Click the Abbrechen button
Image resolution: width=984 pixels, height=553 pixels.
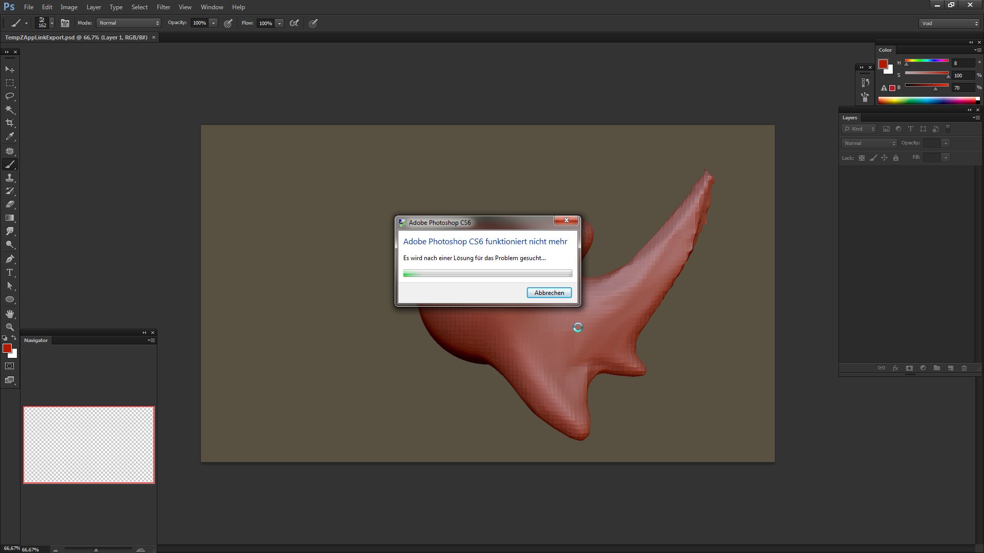549,293
